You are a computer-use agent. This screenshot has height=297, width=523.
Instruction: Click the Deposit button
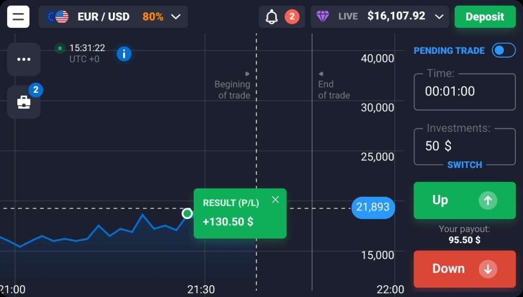tap(485, 17)
